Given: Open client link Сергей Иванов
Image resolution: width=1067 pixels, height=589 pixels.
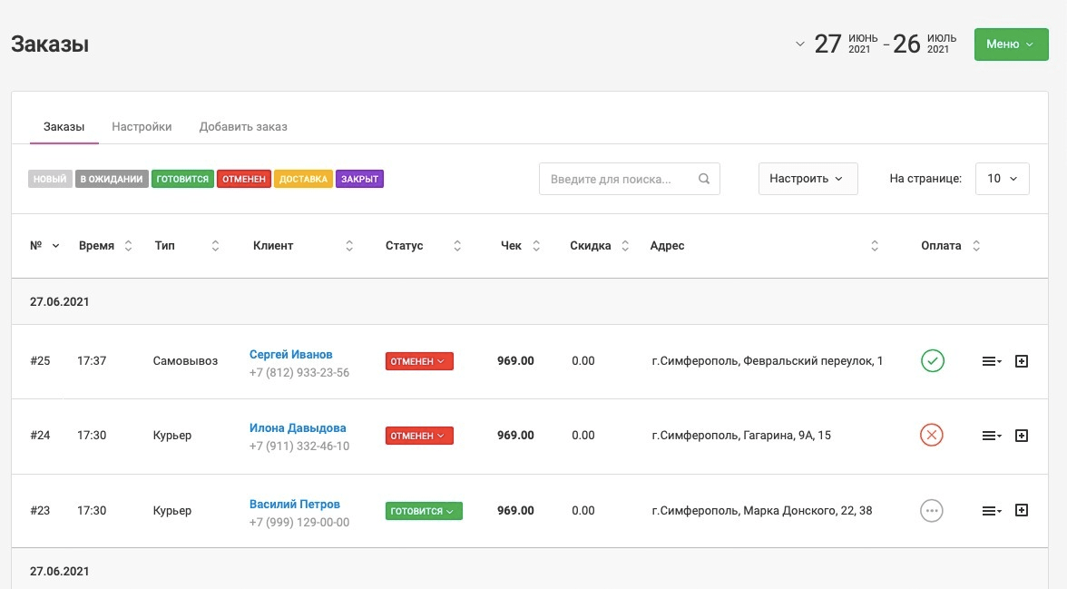Looking at the screenshot, I should pyautogui.click(x=290, y=354).
